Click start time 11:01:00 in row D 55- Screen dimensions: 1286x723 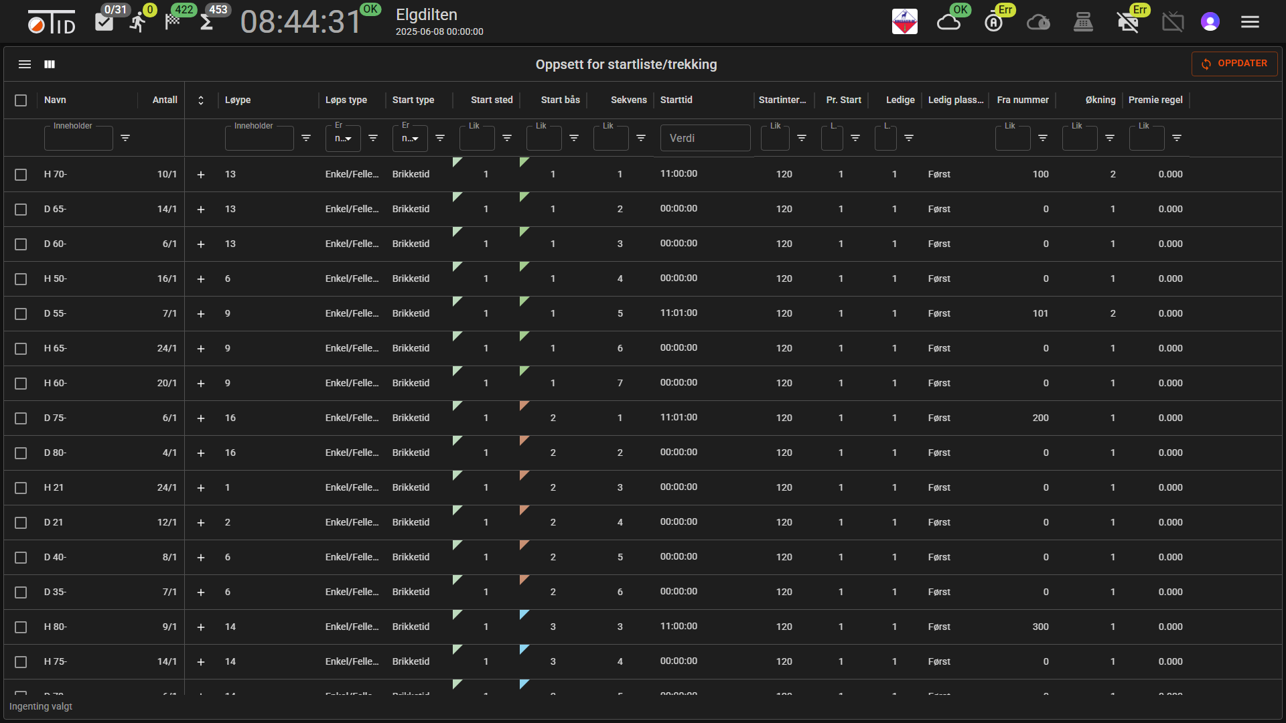pyautogui.click(x=678, y=313)
